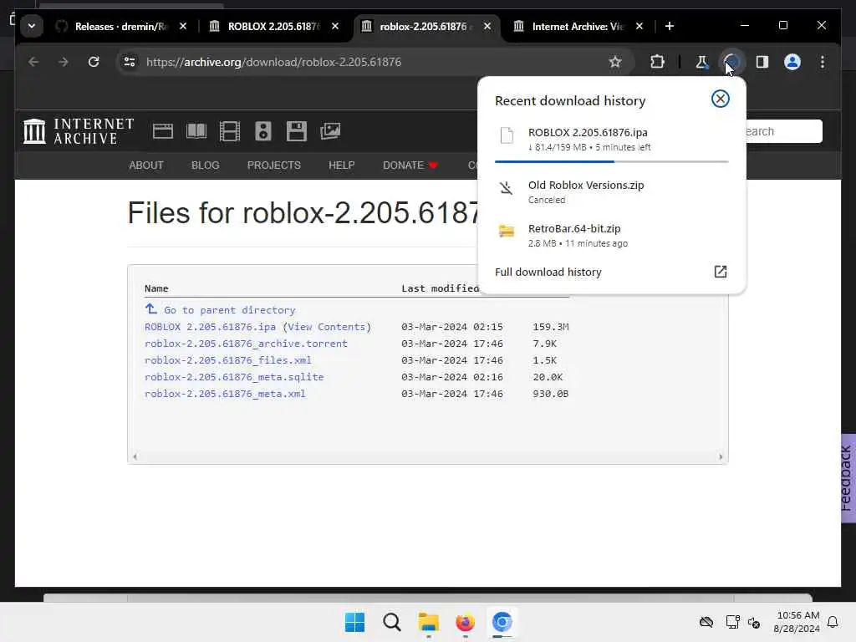This screenshot has width=856, height=642.
Task: Open a new browser tab
Action: 670,26
